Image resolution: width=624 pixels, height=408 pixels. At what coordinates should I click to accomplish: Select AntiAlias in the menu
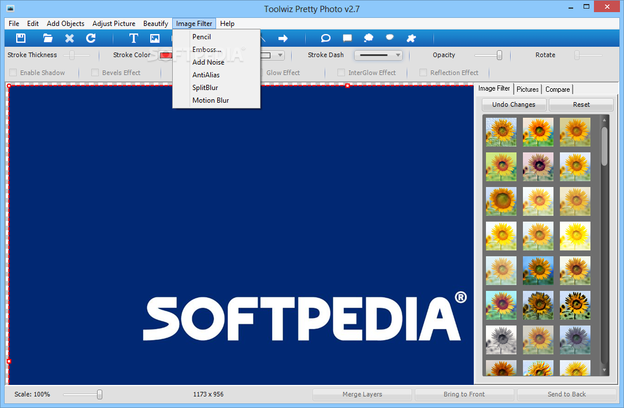coord(217,75)
